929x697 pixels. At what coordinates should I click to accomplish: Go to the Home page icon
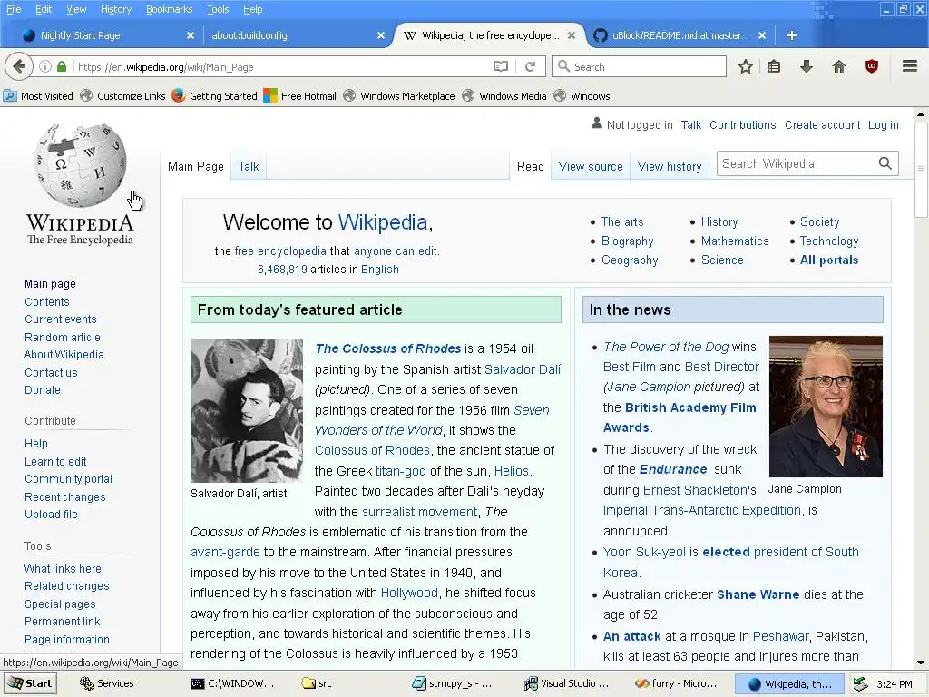[839, 66]
